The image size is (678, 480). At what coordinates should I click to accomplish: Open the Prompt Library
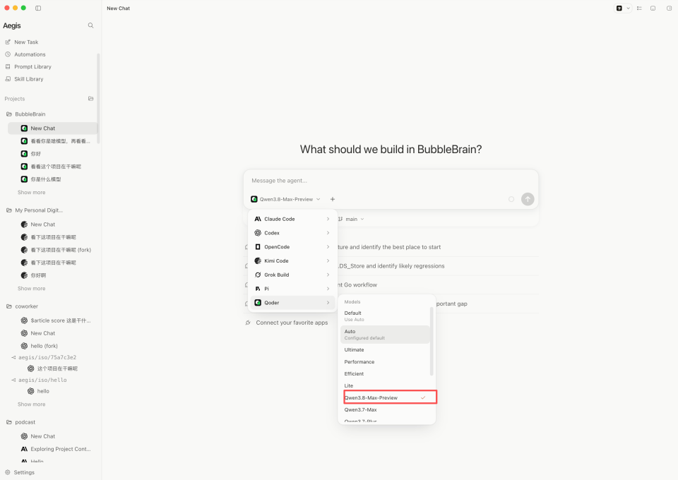(x=32, y=66)
